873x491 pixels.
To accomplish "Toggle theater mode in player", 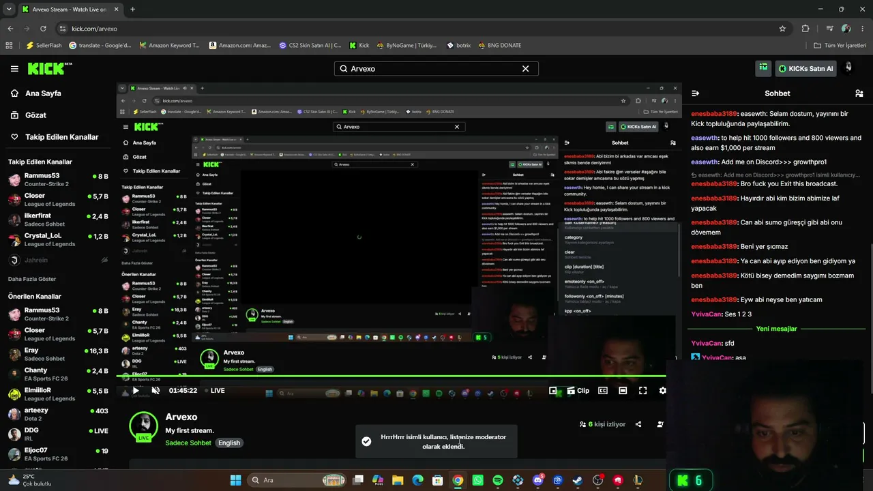I will coord(623,391).
